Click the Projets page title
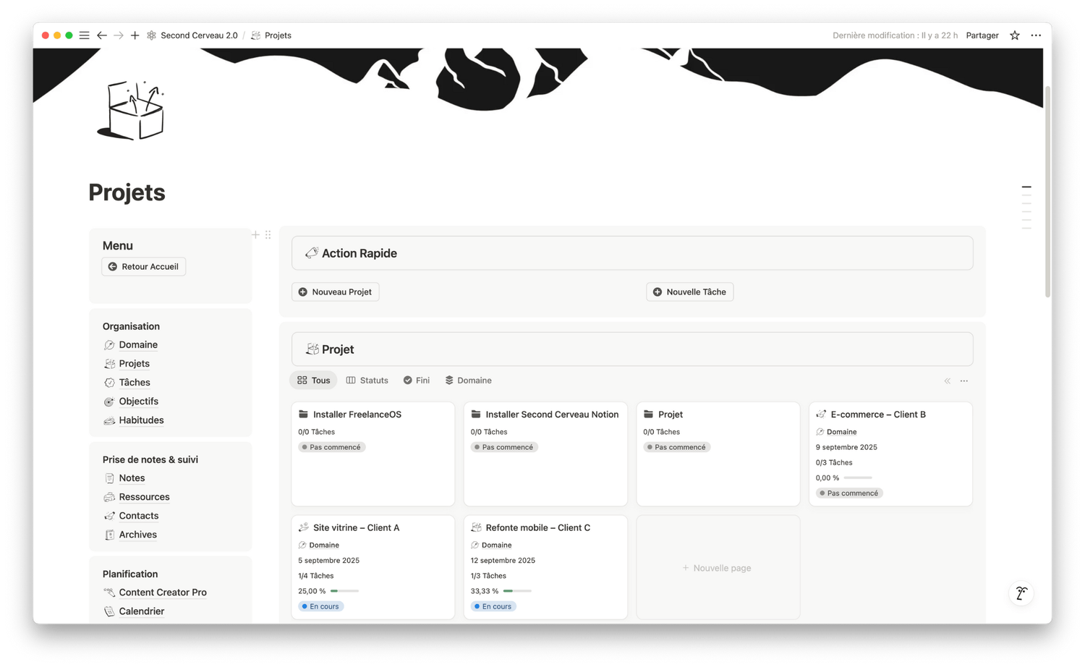This screenshot has width=1085, height=667. point(127,192)
